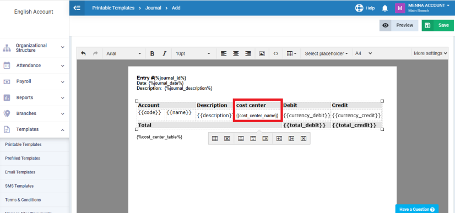This screenshot has width=455, height=213.
Task: Open the table insert menu
Action: pyautogui.click(x=291, y=53)
